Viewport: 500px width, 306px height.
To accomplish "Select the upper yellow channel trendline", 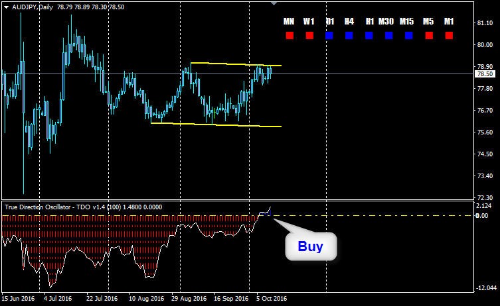I will click(x=236, y=64).
